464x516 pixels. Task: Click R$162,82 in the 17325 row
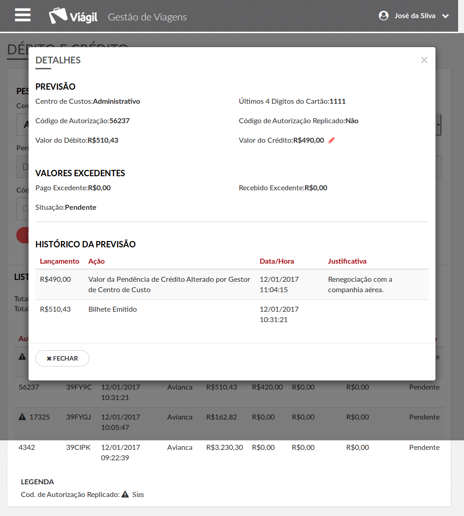pos(222,417)
